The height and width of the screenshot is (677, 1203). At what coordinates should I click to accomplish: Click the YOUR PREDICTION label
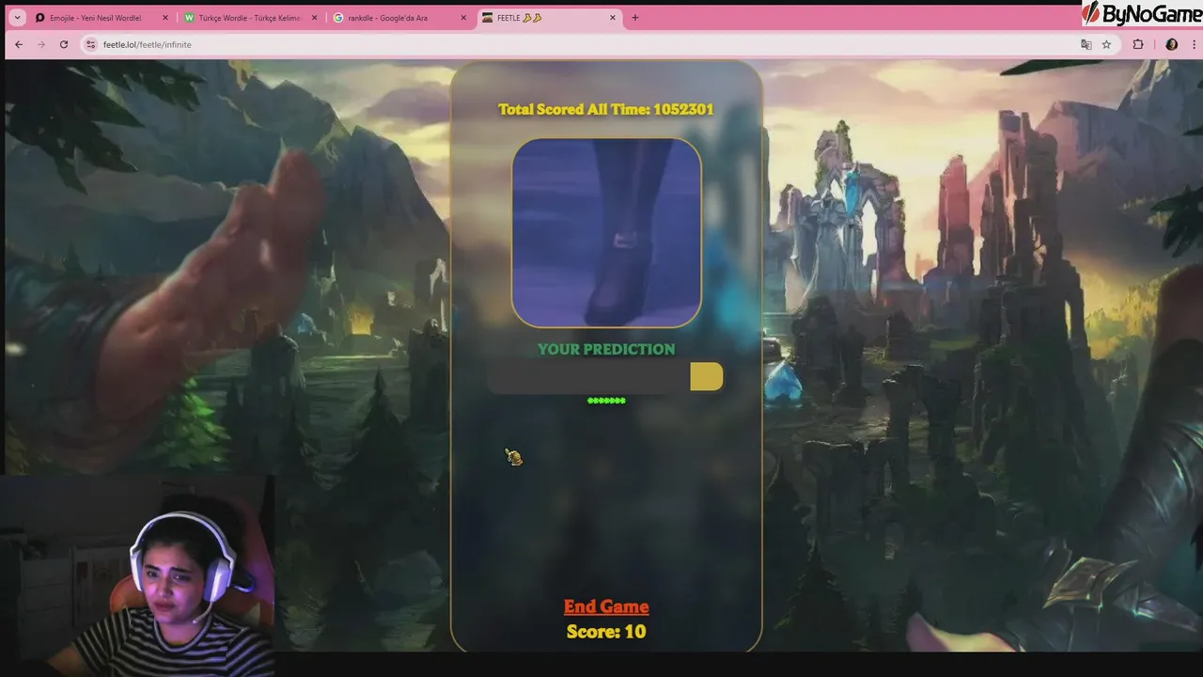point(606,349)
